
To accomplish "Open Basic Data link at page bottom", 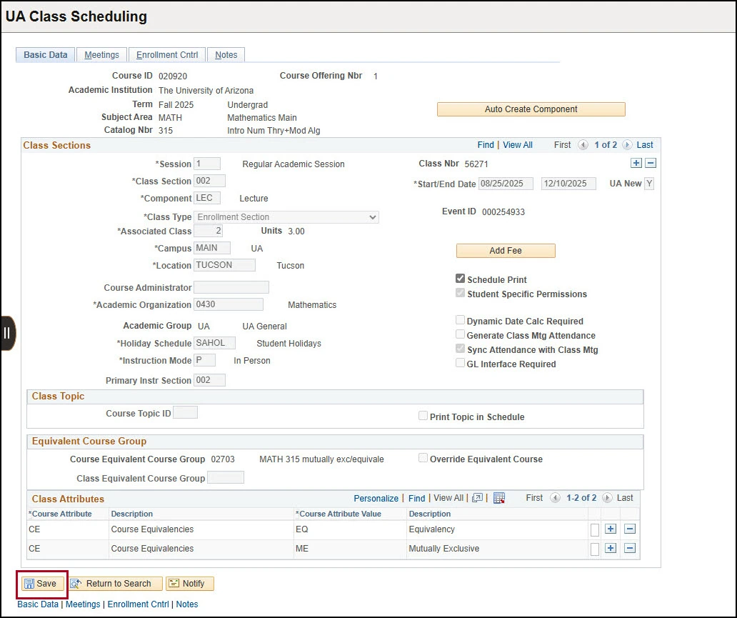I will click(x=38, y=604).
